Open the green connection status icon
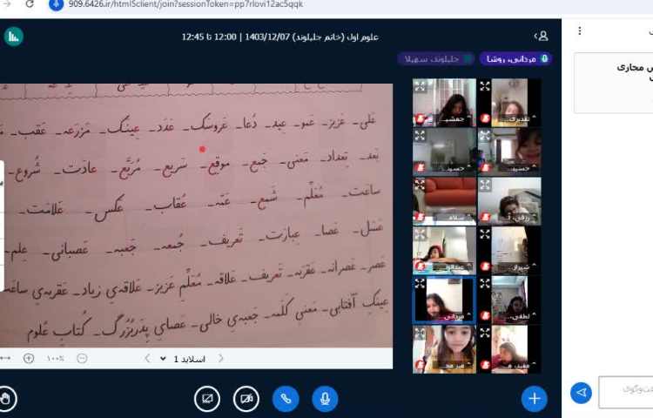Screen dimensions: 653x418 click(x=14, y=37)
